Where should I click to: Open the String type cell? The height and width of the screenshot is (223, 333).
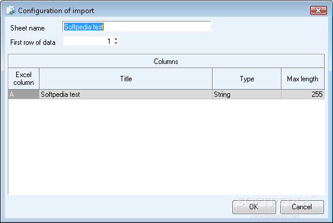pyautogui.click(x=247, y=94)
